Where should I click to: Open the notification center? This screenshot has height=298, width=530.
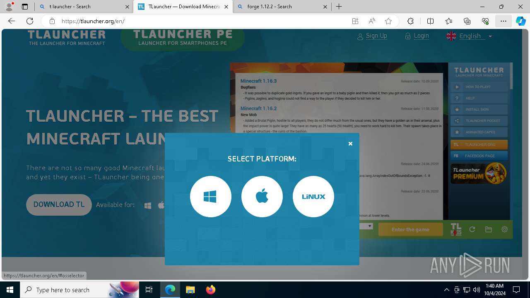pyautogui.click(x=516, y=290)
